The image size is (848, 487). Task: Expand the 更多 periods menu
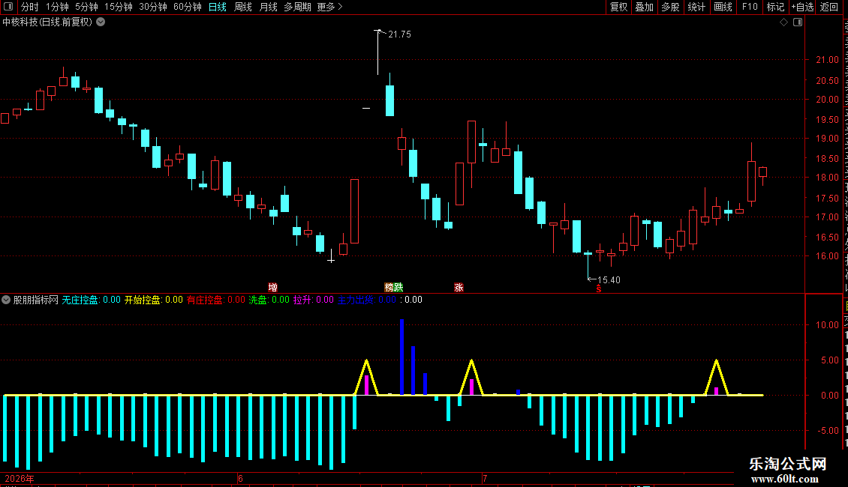(330, 7)
